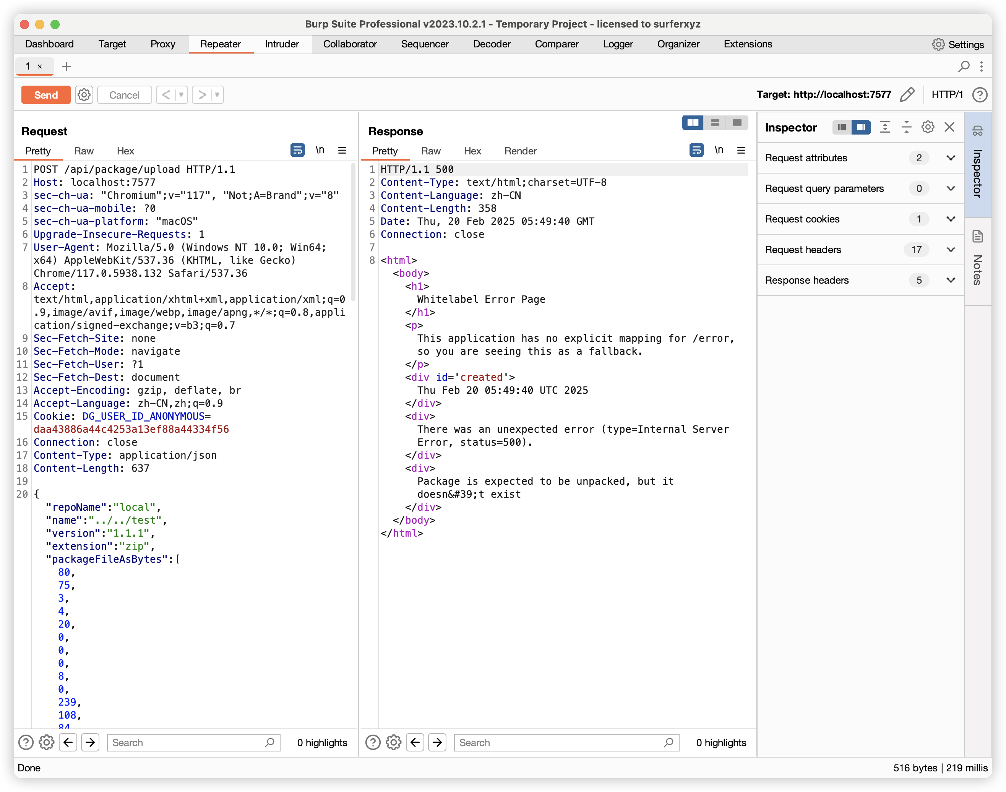This screenshot has width=1006, height=792.
Task: Open forward-history dropdown arrow
Action: 217,95
